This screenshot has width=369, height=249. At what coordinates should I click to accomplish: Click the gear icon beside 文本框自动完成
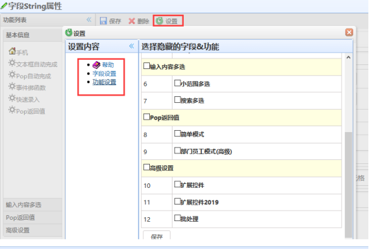tap(12, 63)
